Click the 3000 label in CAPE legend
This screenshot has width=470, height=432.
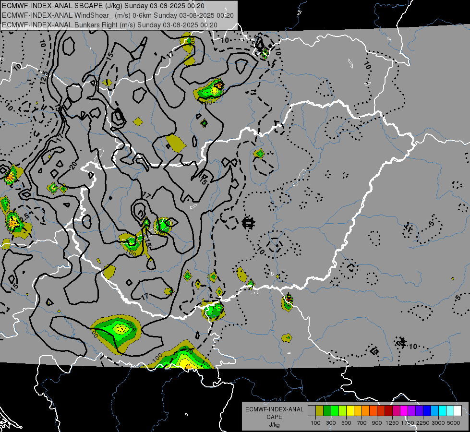(438, 423)
